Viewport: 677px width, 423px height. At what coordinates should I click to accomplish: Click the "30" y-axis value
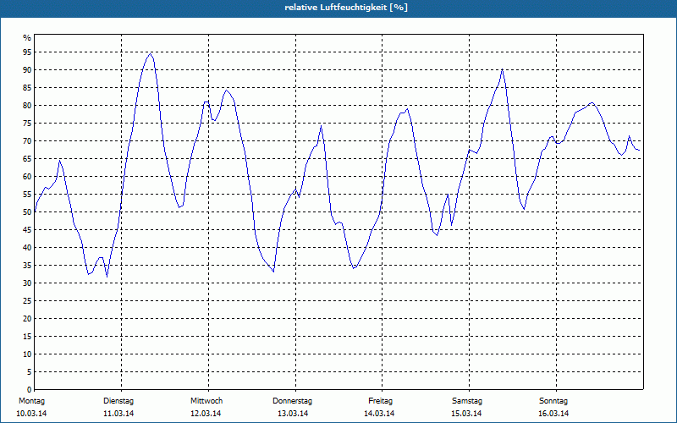pos(27,283)
